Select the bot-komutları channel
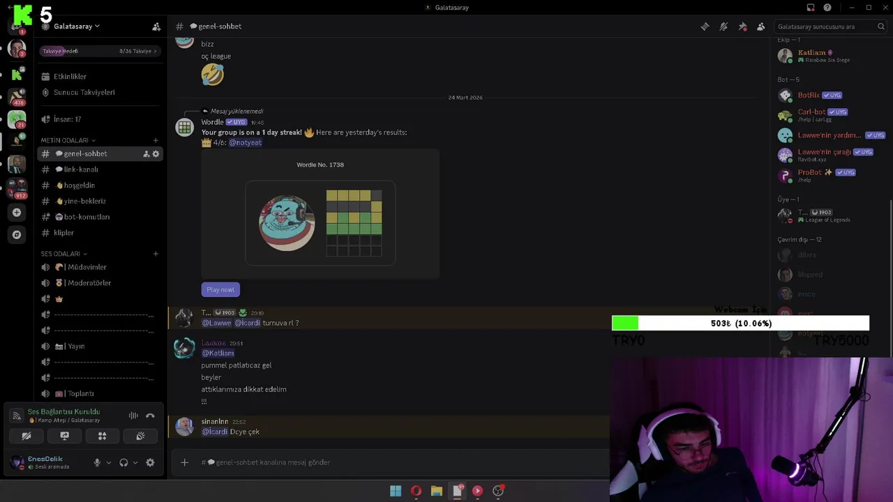Screen dimensions: 893x502 point(100,217)
